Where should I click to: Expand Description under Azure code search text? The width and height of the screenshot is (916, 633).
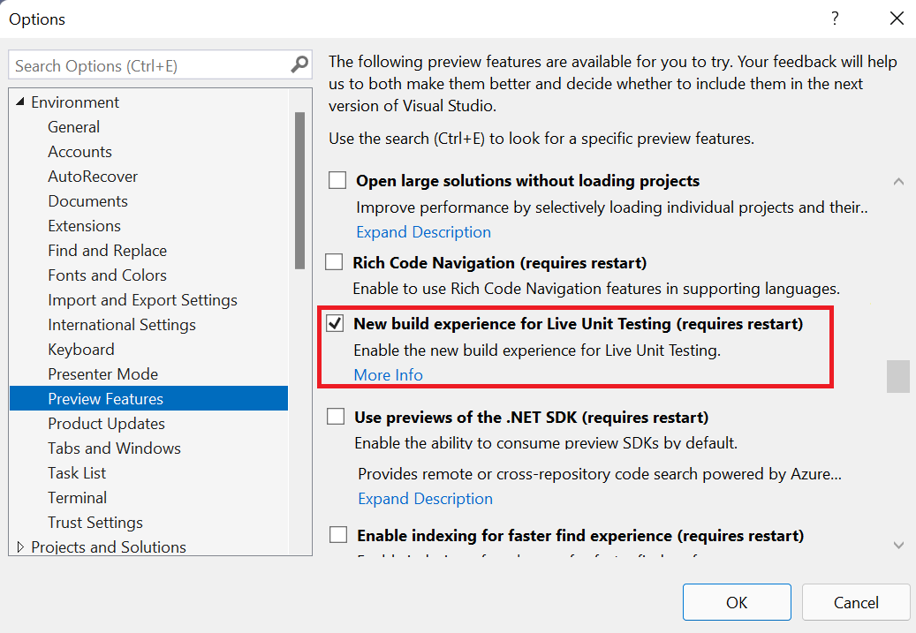pos(425,499)
